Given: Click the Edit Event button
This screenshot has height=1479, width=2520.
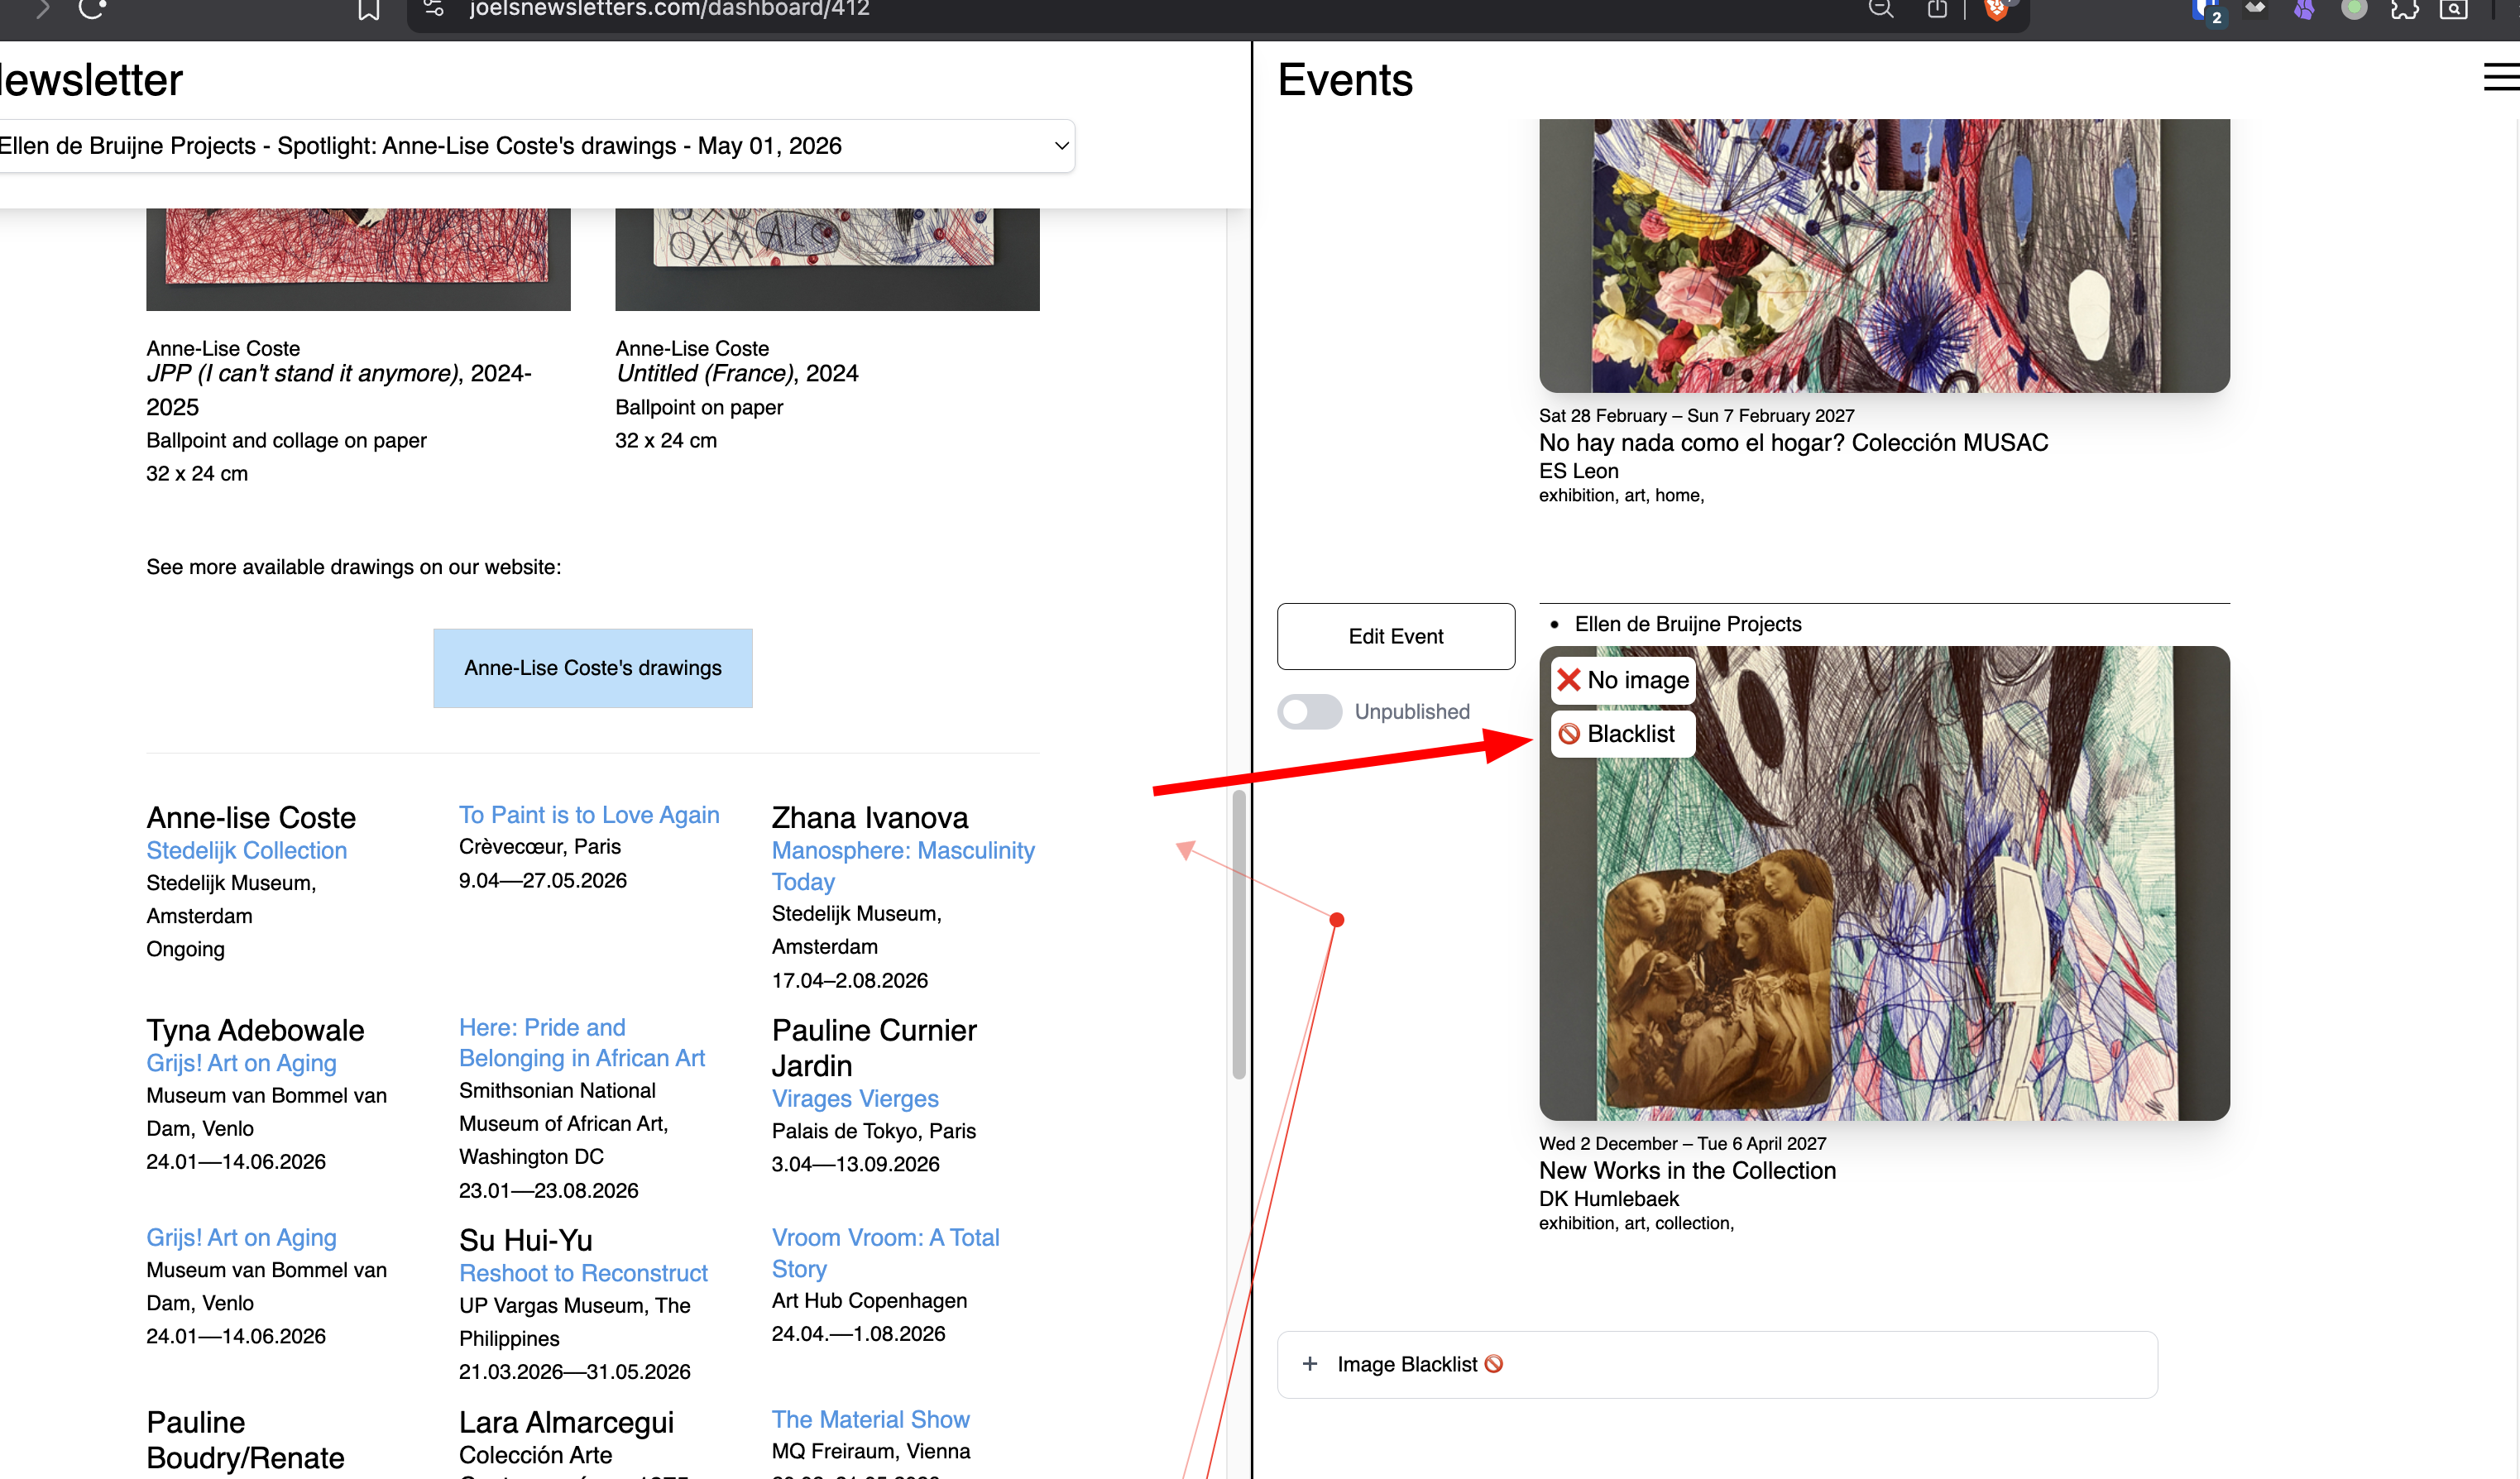Looking at the screenshot, I should tap(1396, 636).
